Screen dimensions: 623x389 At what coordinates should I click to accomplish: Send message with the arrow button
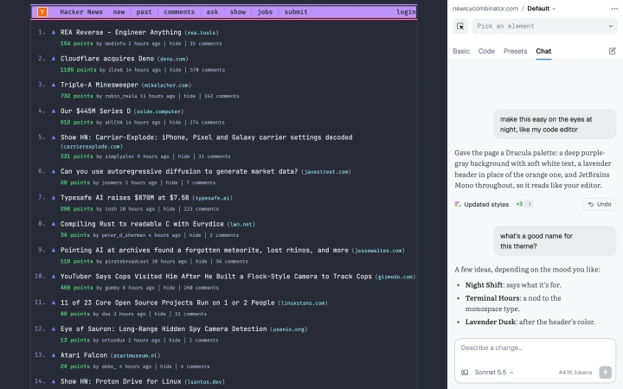point(605,372)
